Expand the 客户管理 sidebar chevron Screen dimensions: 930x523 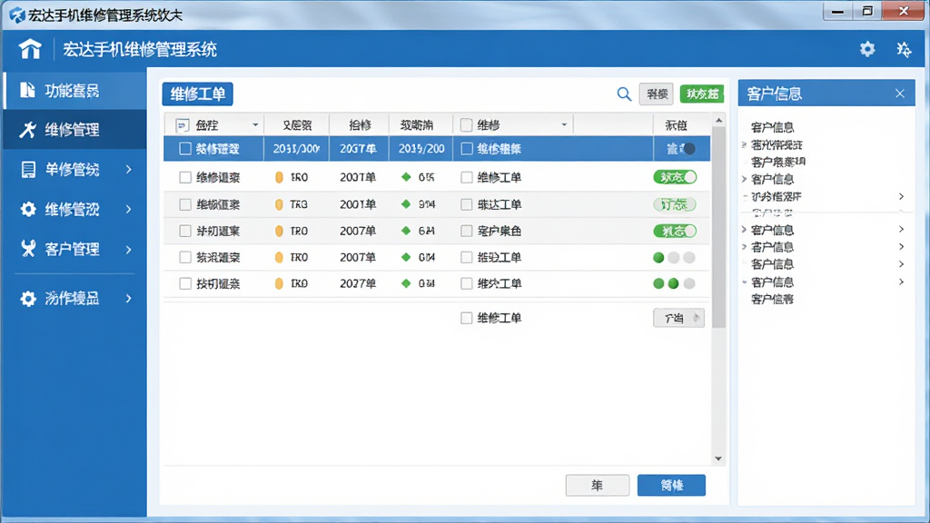[x=129, y=250]
